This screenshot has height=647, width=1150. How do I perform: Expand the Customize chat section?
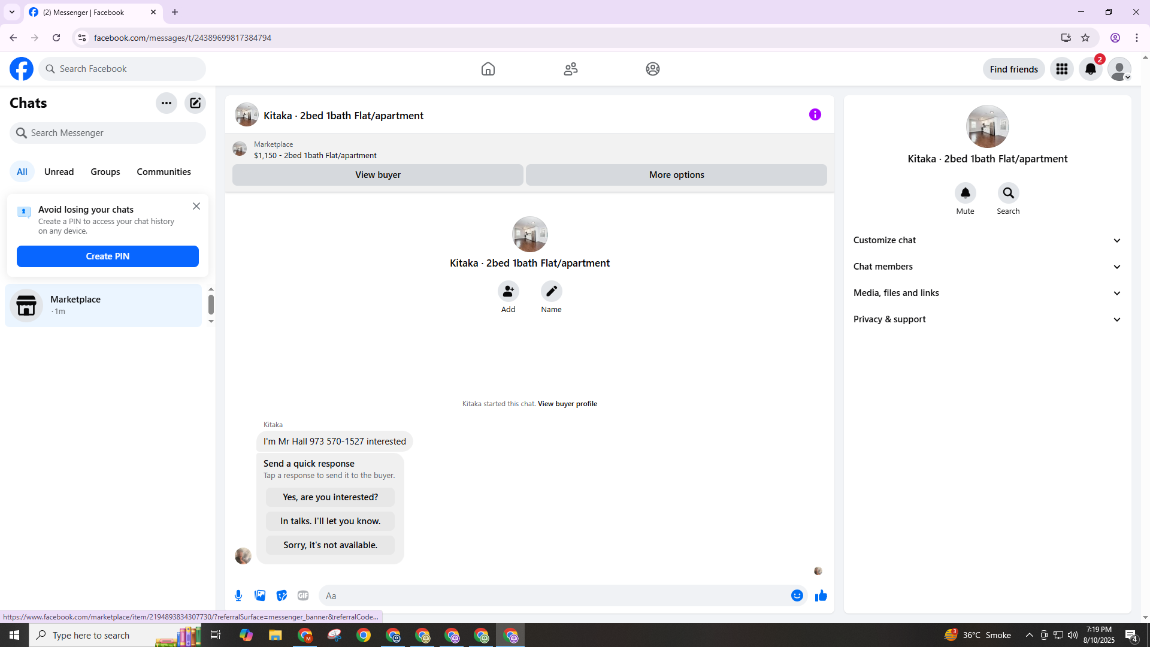point(987,240)
